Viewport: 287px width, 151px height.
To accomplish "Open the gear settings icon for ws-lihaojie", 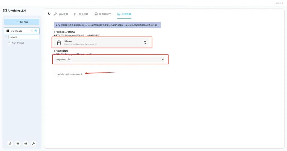I will click(36, 31).
